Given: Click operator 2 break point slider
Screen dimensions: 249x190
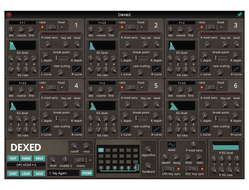Looking at the screenshot, I should tap(141, 58).
